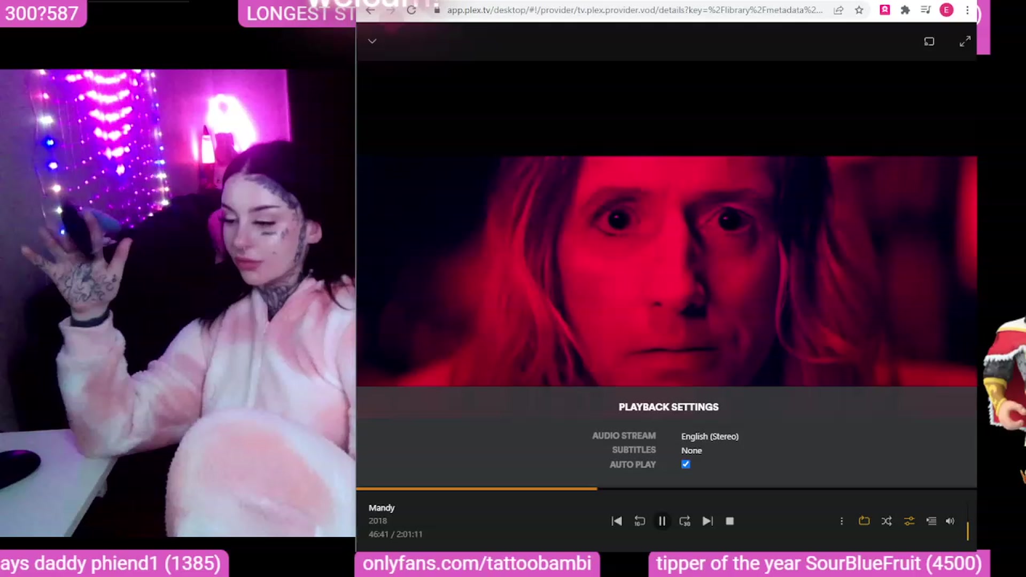Toggle shuffle playback
The width and height of the screenshot is (1026, 577).
click(887, 521)
